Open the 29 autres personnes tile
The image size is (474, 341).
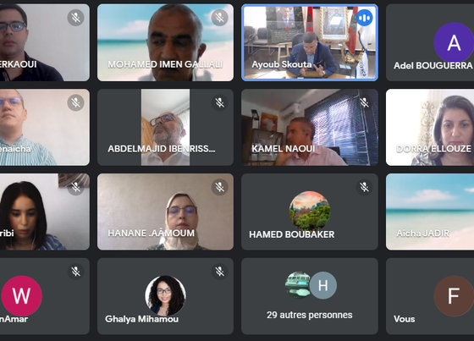point(310,296)
